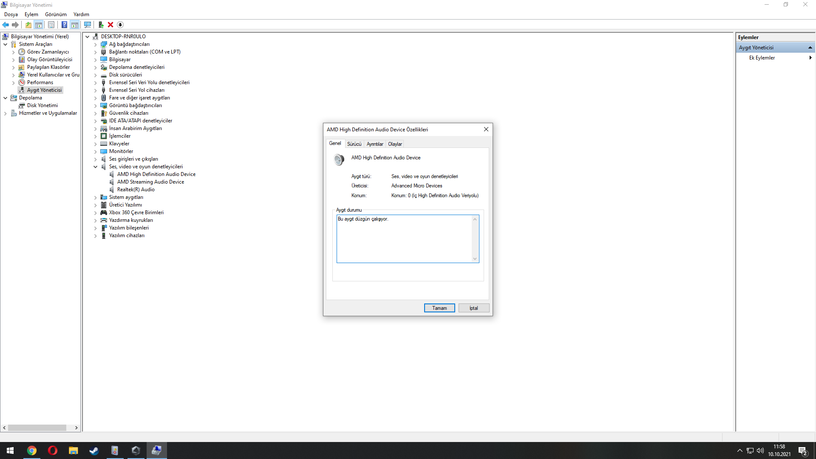816x459 pixels.
Task: Click the back arrow toolbar icon
Action: tap(6, 25)
